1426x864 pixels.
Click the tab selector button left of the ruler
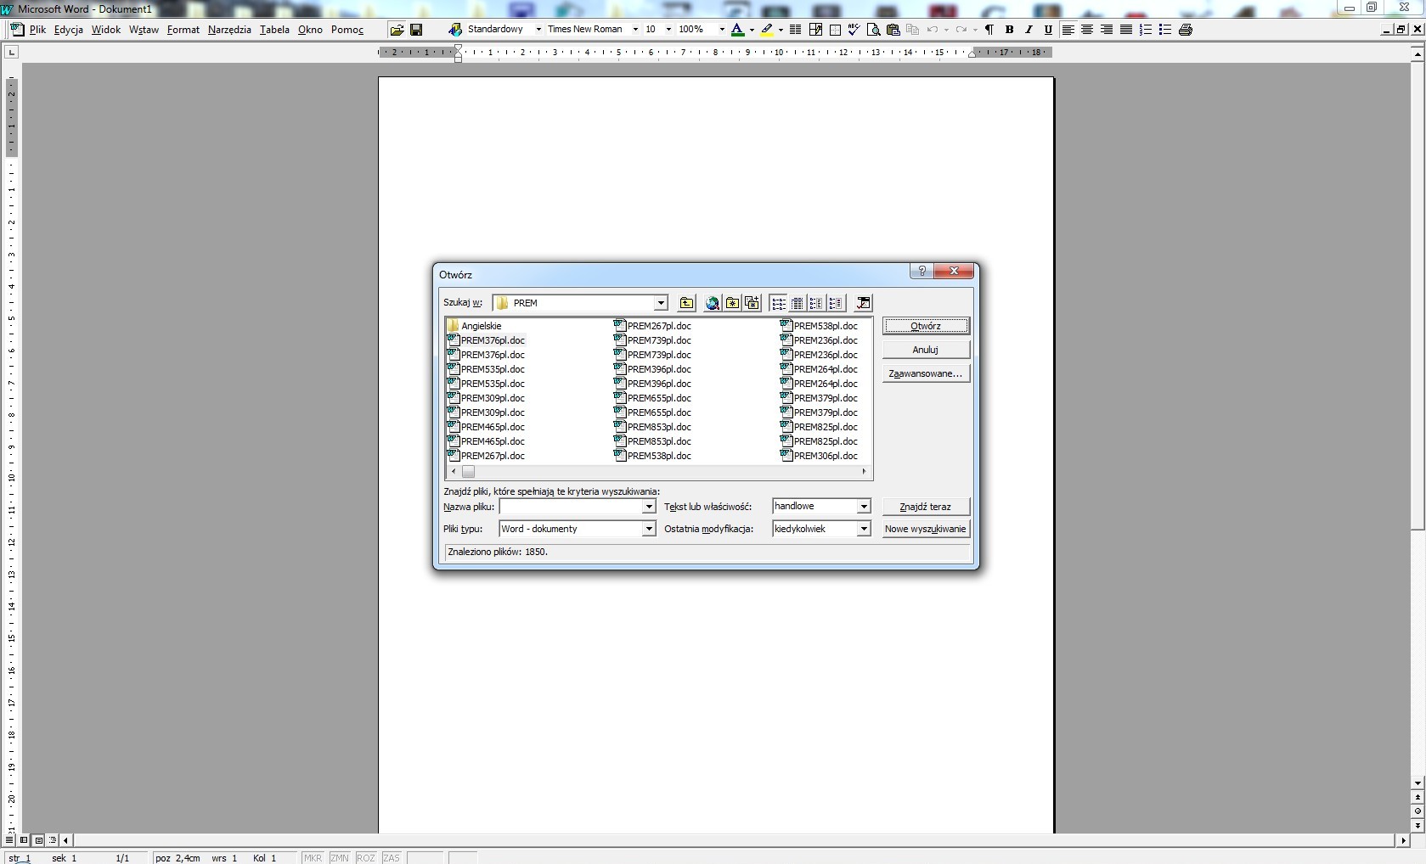click(11, 53)
